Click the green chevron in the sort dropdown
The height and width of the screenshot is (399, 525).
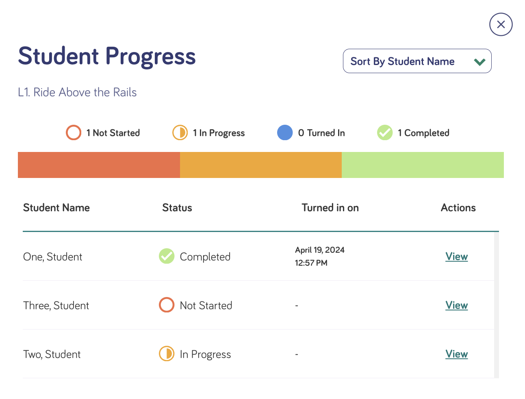[x=480, y=62]
